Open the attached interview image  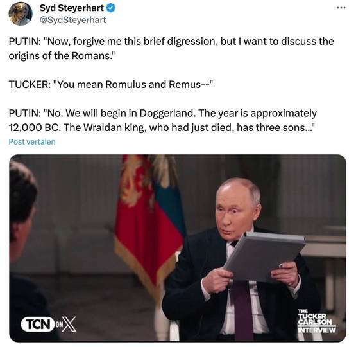tap(178, 248)
